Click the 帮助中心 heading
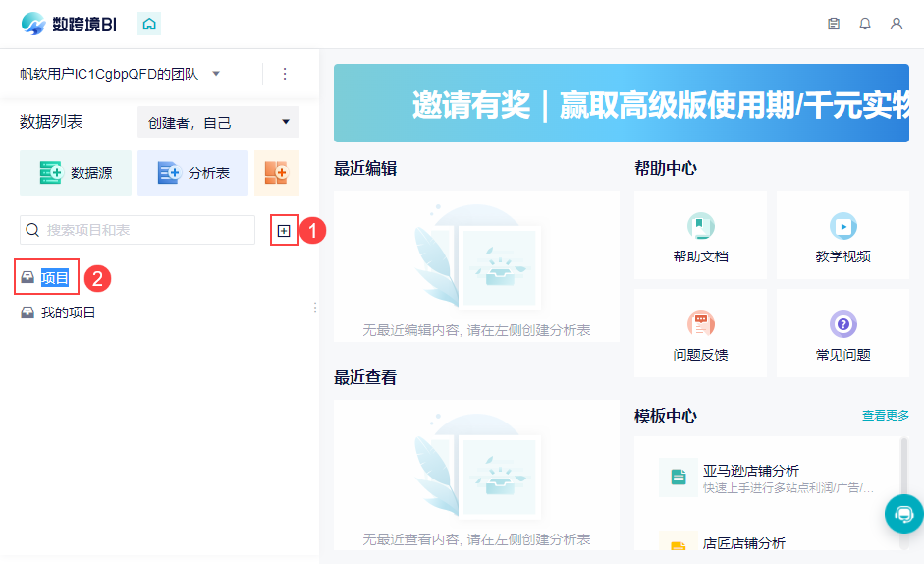The image size is (924, 564). pyautogui.click(x=666, y=169)
